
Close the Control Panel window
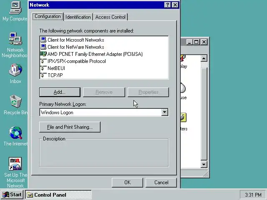[x=204, y=42]
